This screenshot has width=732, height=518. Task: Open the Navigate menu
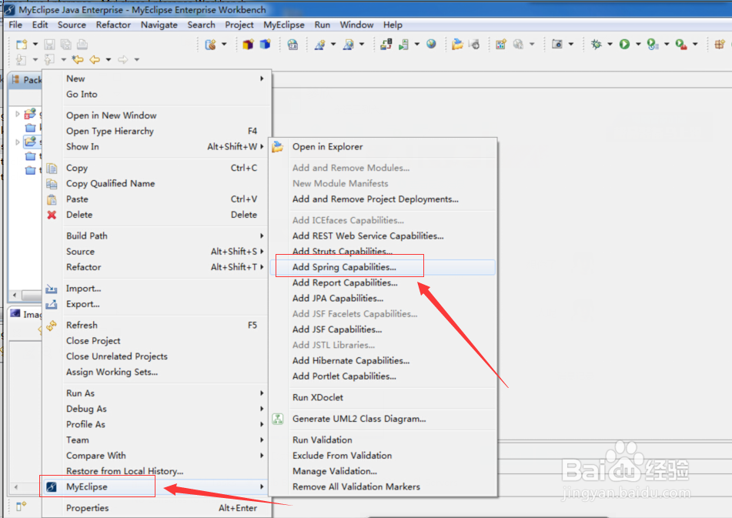[159, 25]
